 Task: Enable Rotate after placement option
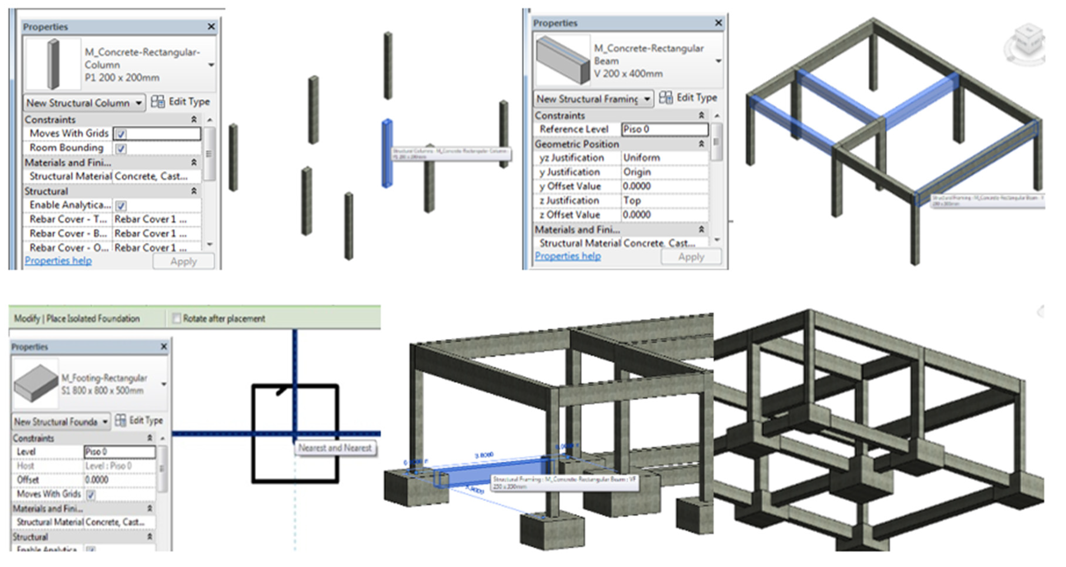177,318
